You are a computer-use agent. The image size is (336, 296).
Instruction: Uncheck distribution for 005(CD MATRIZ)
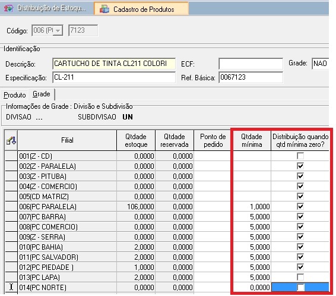point(300,196)
